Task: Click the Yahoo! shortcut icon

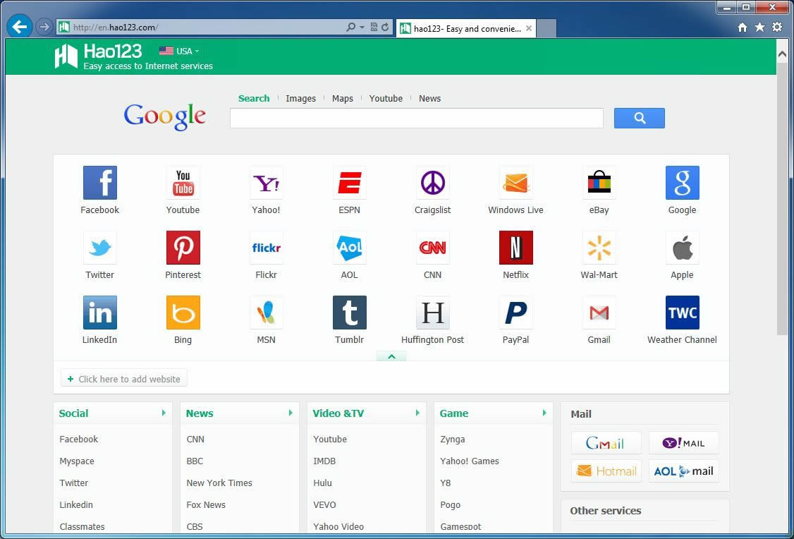Action: pyautogui.click(x=266, y=182)
